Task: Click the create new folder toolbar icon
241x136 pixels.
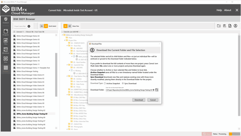Action: 219,26
